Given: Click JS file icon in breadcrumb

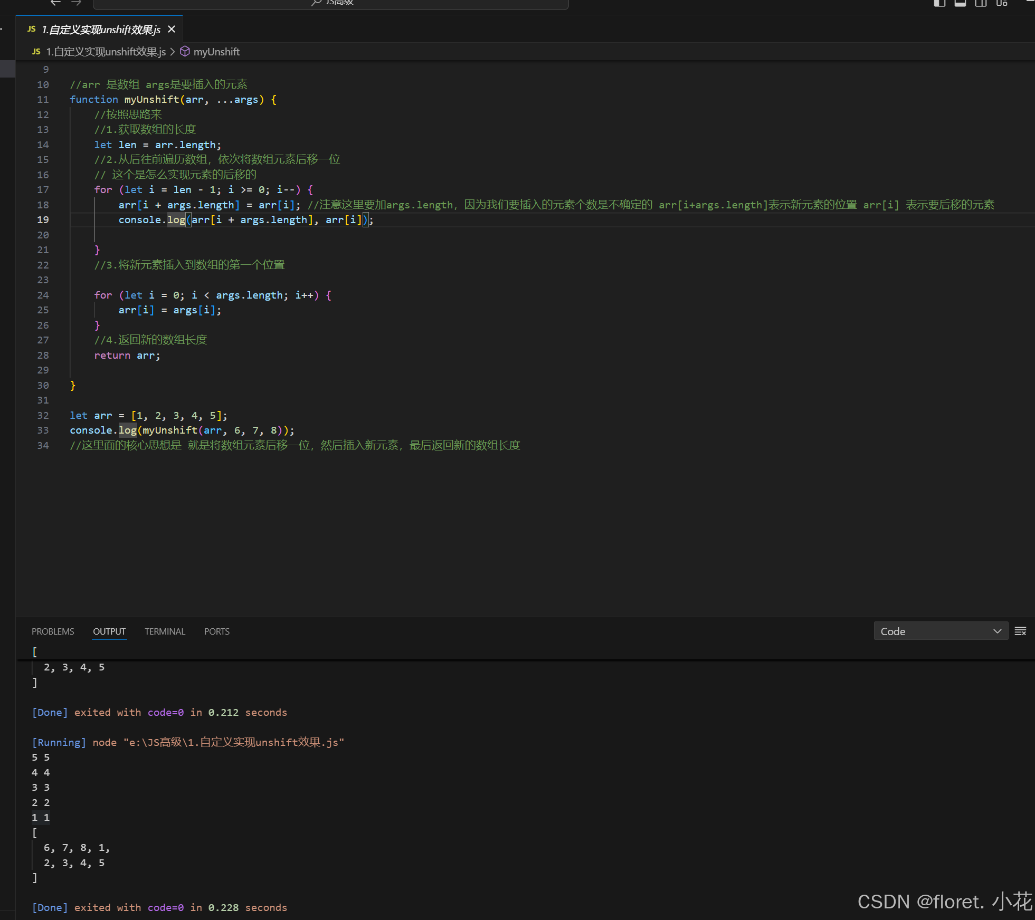Looking at the screenshot, I should coord(36,52).
